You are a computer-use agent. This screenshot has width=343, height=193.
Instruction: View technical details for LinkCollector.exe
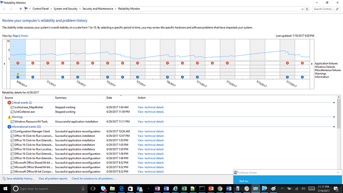[x=151, y=112]
